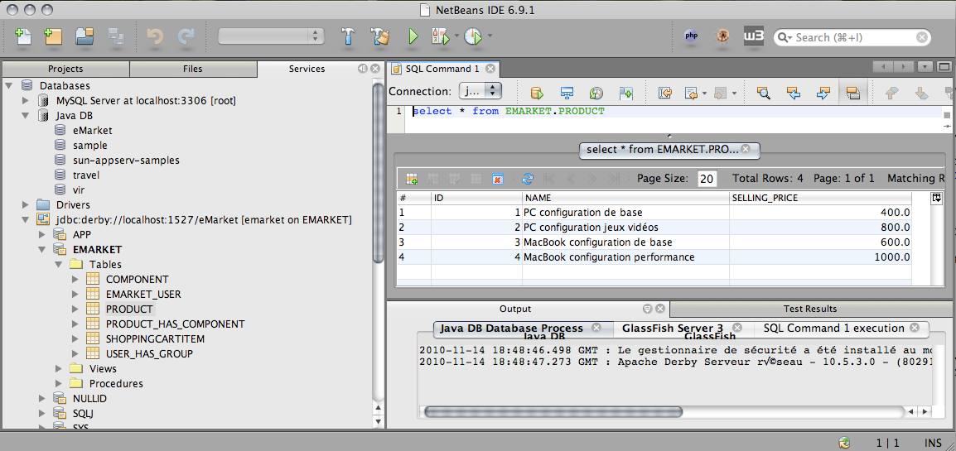Click the Find Next Occurrence arrow icon
This screenshot has height=451, width=956.
tap(823, 93)
